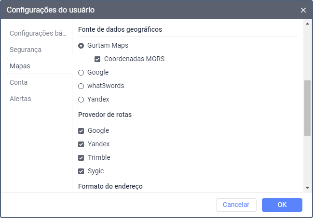The image size is (313, 218).
Task: Click the vertical scrollbar thumb
Action: point(307,108)
